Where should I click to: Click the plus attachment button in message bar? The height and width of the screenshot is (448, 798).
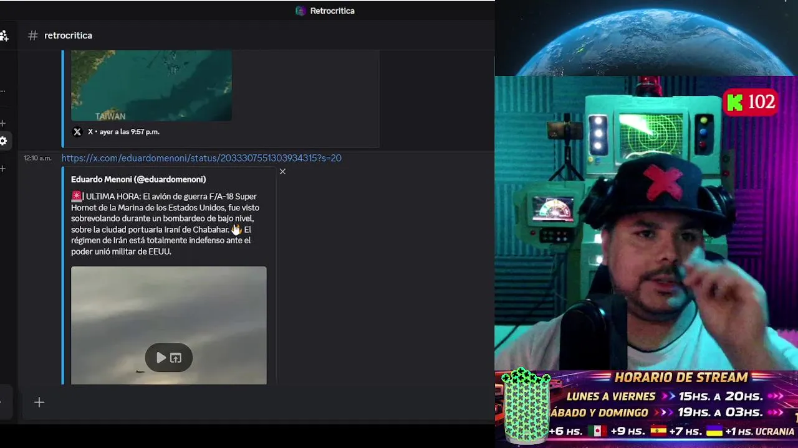click(x=39, y=403)
